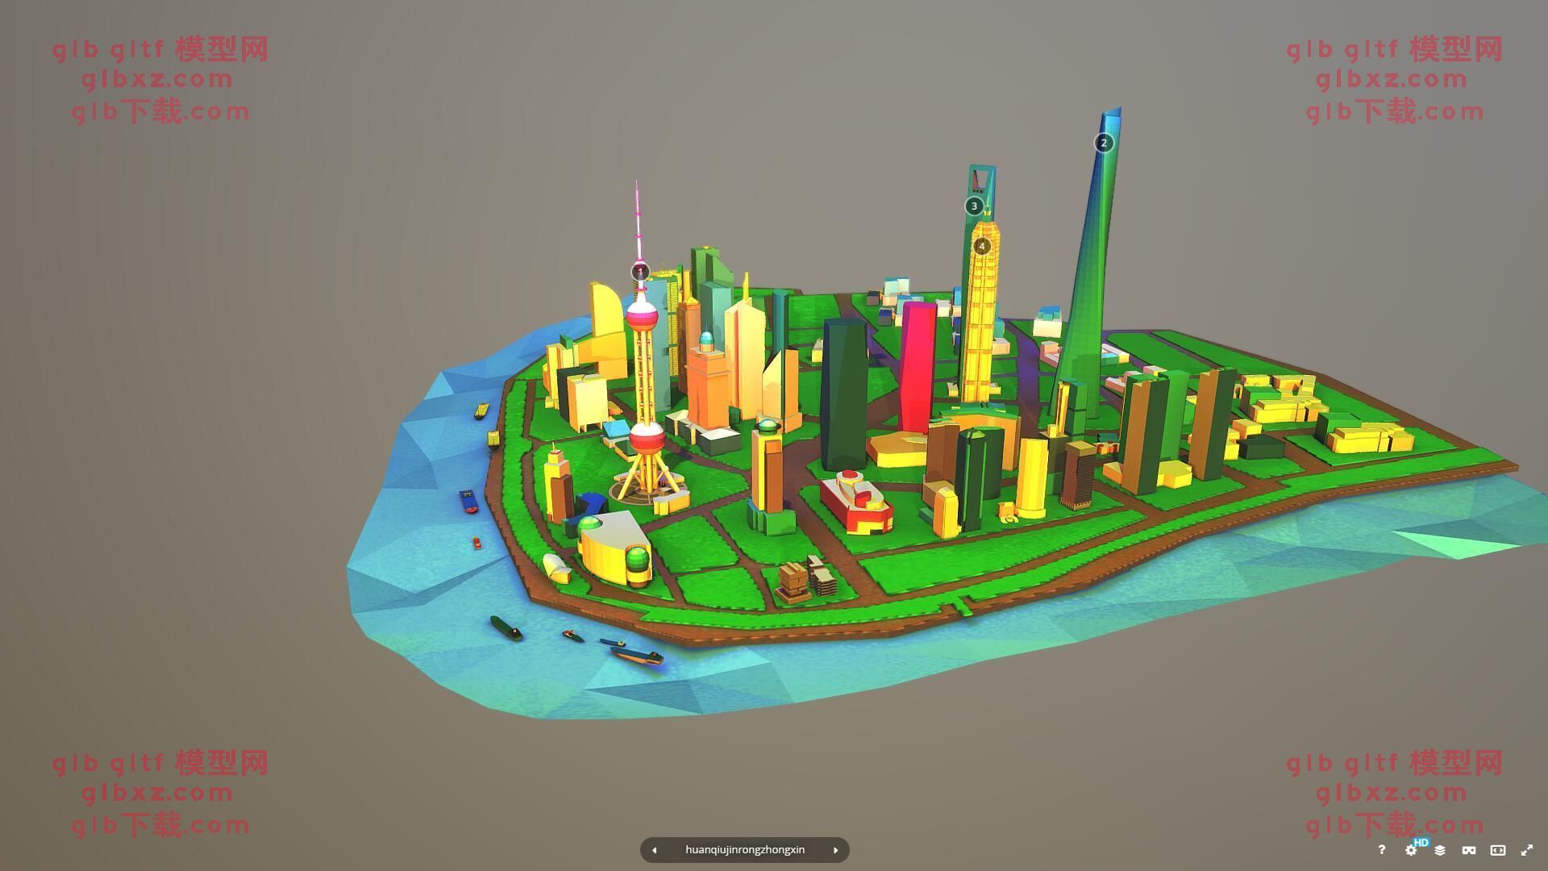Screen dimensions: 1548x871
Task: Enable VR headset viewing mode
Action: (1469, 850)
